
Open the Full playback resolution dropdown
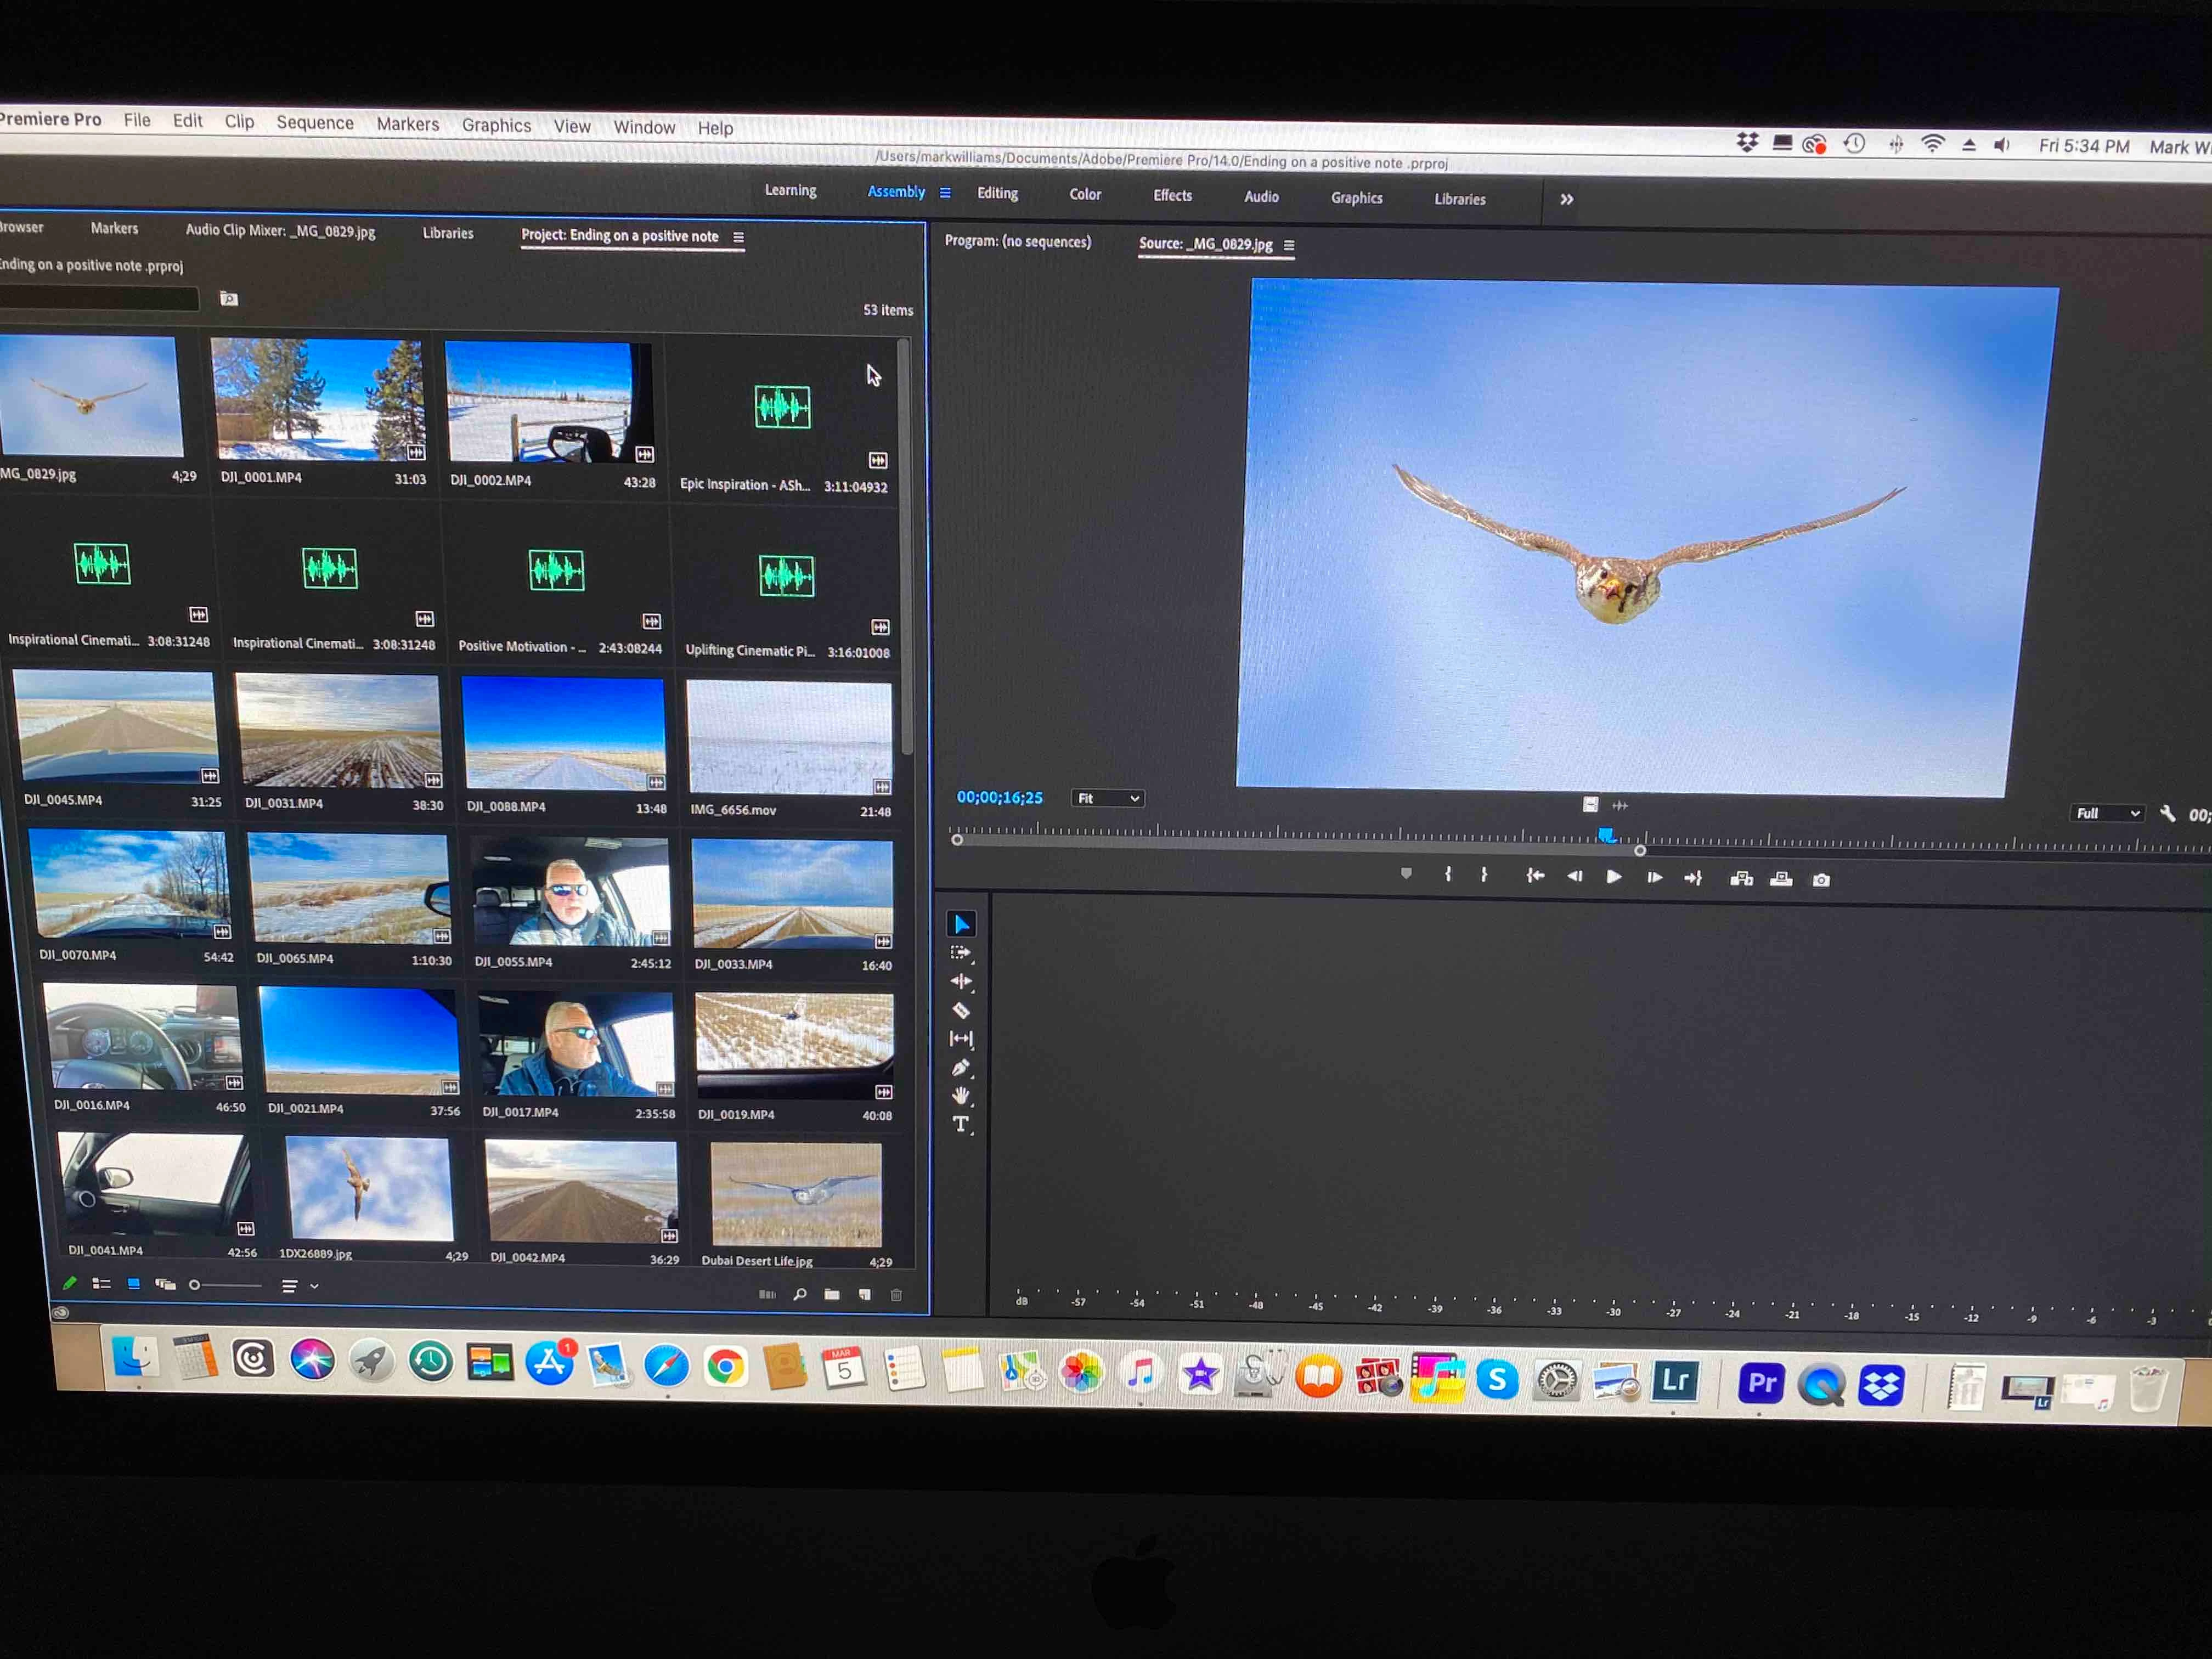[2108, 813]
